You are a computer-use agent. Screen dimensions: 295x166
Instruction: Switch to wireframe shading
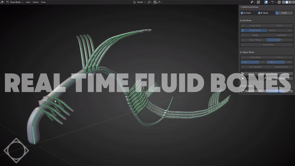coord(284,2)
